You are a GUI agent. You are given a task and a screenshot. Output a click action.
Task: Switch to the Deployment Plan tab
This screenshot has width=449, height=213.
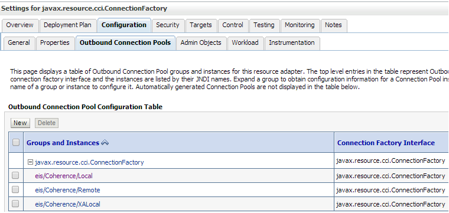click(67, 25)
